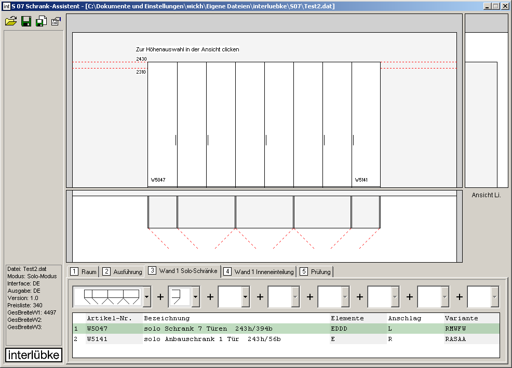This screenshot has height=368, width=512.
Task: Expand the first cabinet type dropdown
Action: (147, 297)
